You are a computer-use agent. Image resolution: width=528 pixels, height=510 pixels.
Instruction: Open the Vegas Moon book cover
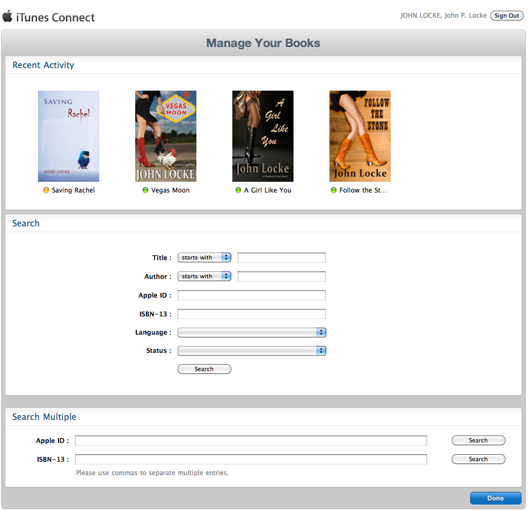pos(166,136)
